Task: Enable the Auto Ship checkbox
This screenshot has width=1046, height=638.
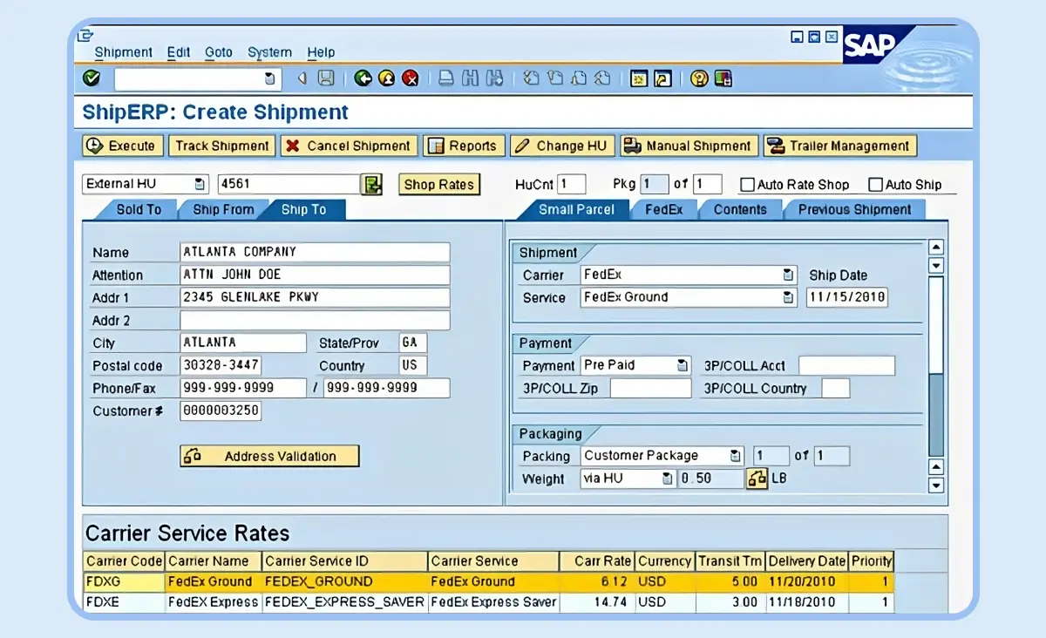Action: tap(876, 185)
